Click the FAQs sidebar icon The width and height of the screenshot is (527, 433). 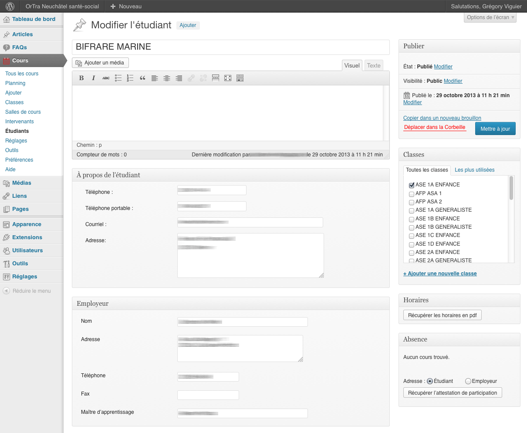coord(7,47)
